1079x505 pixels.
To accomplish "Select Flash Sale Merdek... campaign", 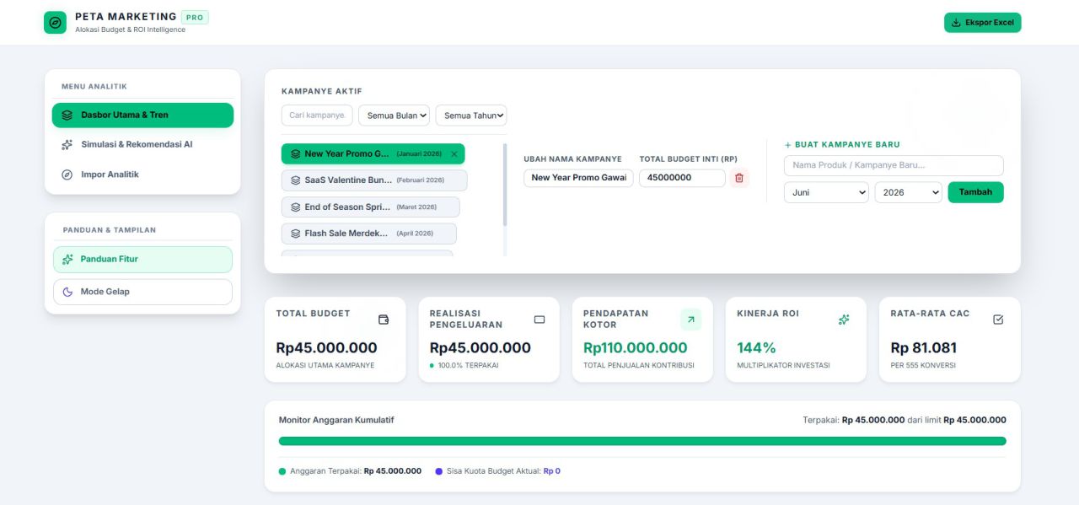I will (369, 234).
